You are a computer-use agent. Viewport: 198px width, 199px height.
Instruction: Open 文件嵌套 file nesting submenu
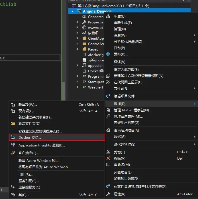pos(151,88)
